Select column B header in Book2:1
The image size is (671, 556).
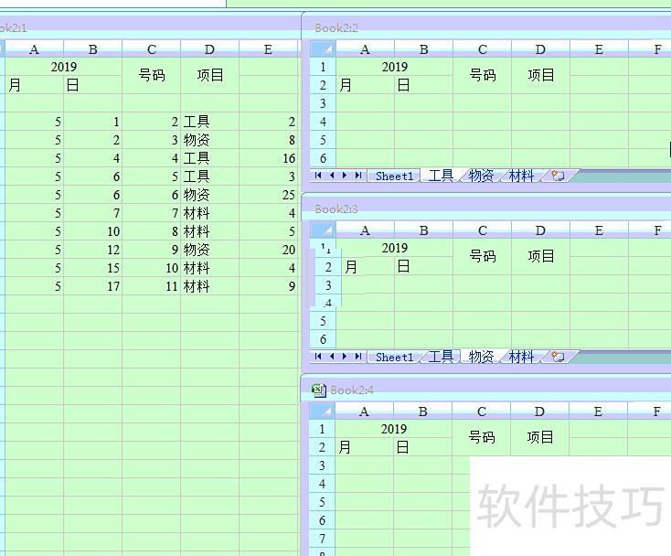93,49
